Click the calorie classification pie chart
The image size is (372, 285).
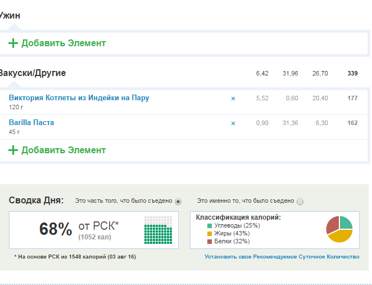(339, 229)
